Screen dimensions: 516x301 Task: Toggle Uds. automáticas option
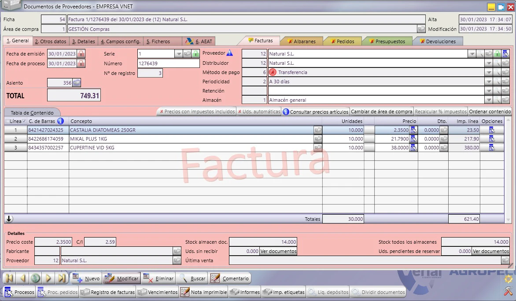[259, 111]
